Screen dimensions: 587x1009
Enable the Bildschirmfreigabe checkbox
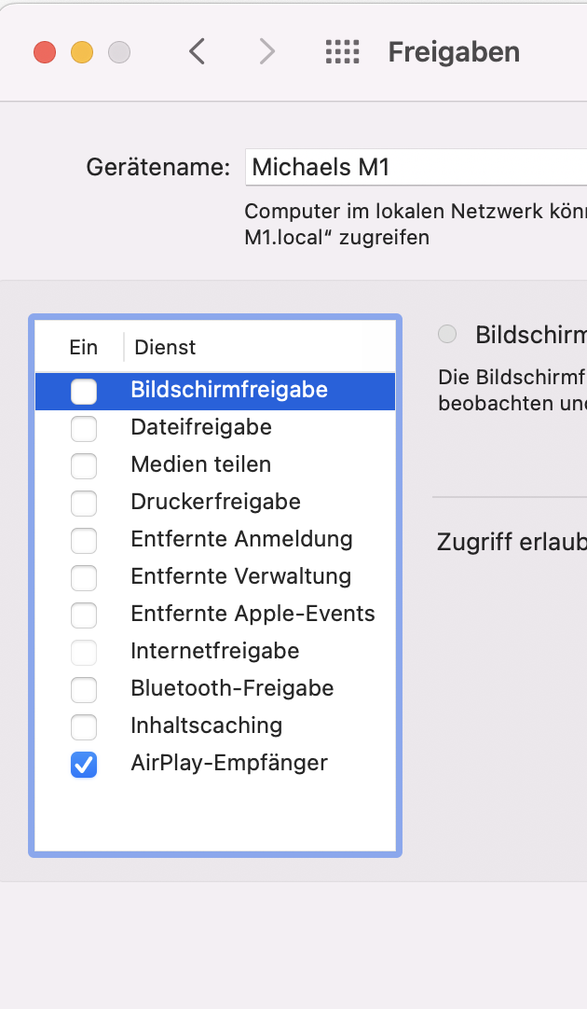coord(84,392)
